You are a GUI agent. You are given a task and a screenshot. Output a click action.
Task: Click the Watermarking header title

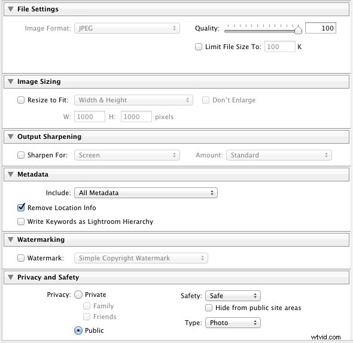(41, 239)
